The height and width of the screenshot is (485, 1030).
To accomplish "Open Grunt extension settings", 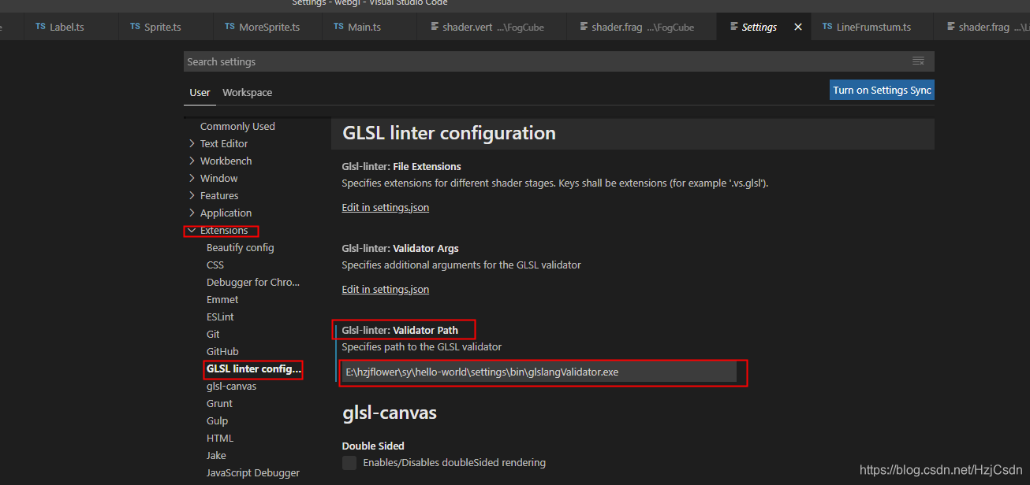I will (219, 403).
